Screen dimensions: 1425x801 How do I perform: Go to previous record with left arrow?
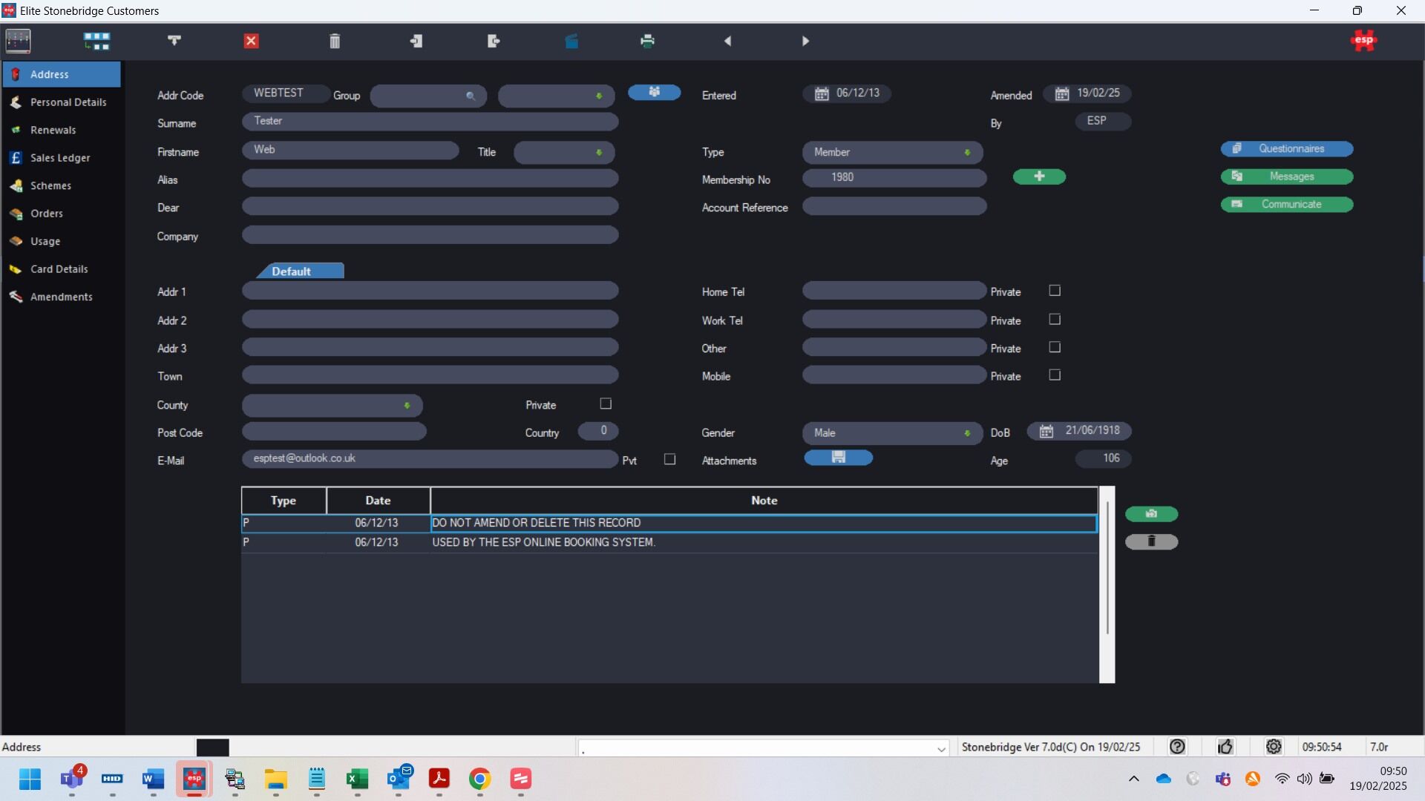click(x=727, y=41)
